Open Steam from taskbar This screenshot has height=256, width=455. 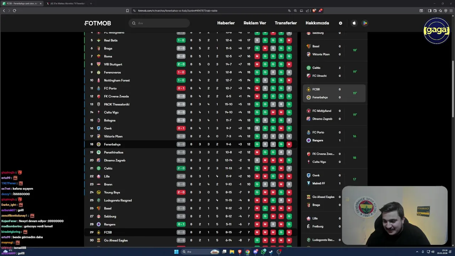[x=271, y=252]
